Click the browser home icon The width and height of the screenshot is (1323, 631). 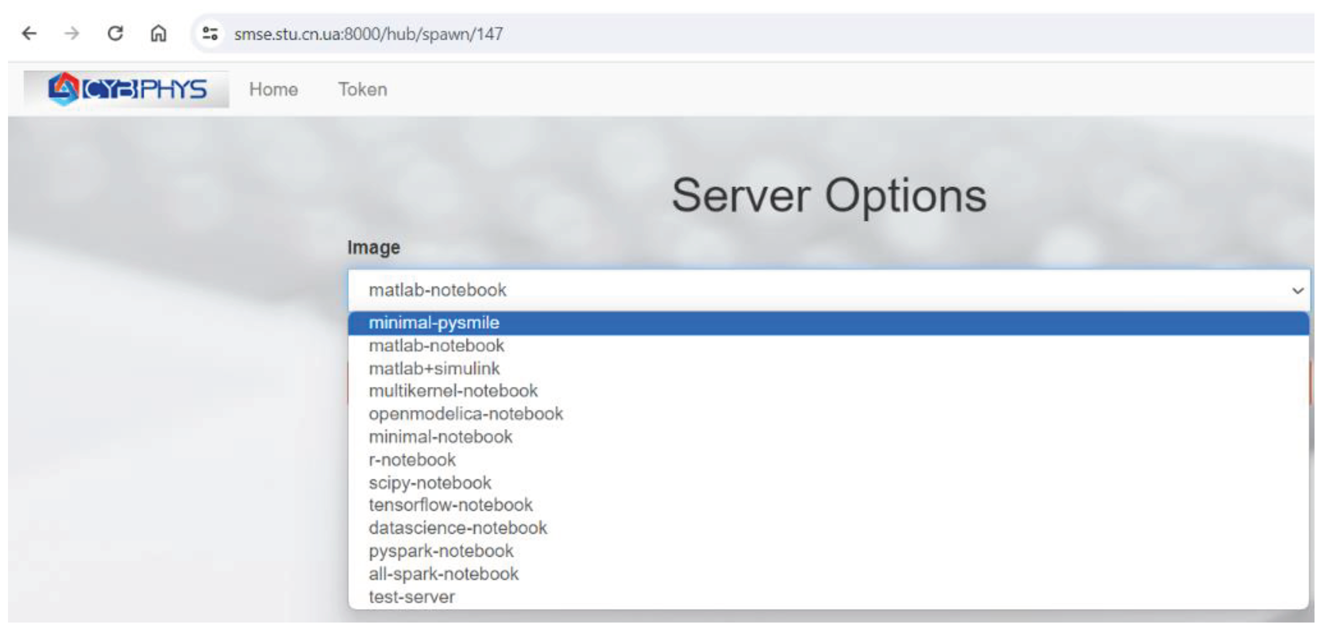158,34
